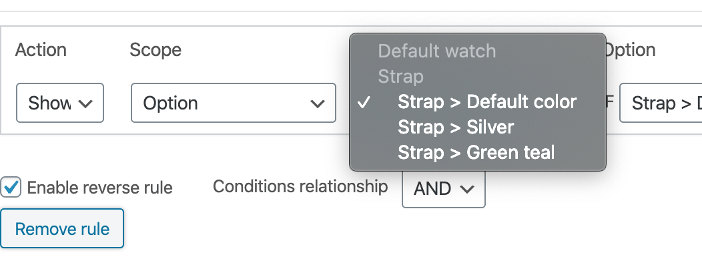Uncheck the Enable reverse rule checkbox
The image size is (702, 259).
[11, 187]
